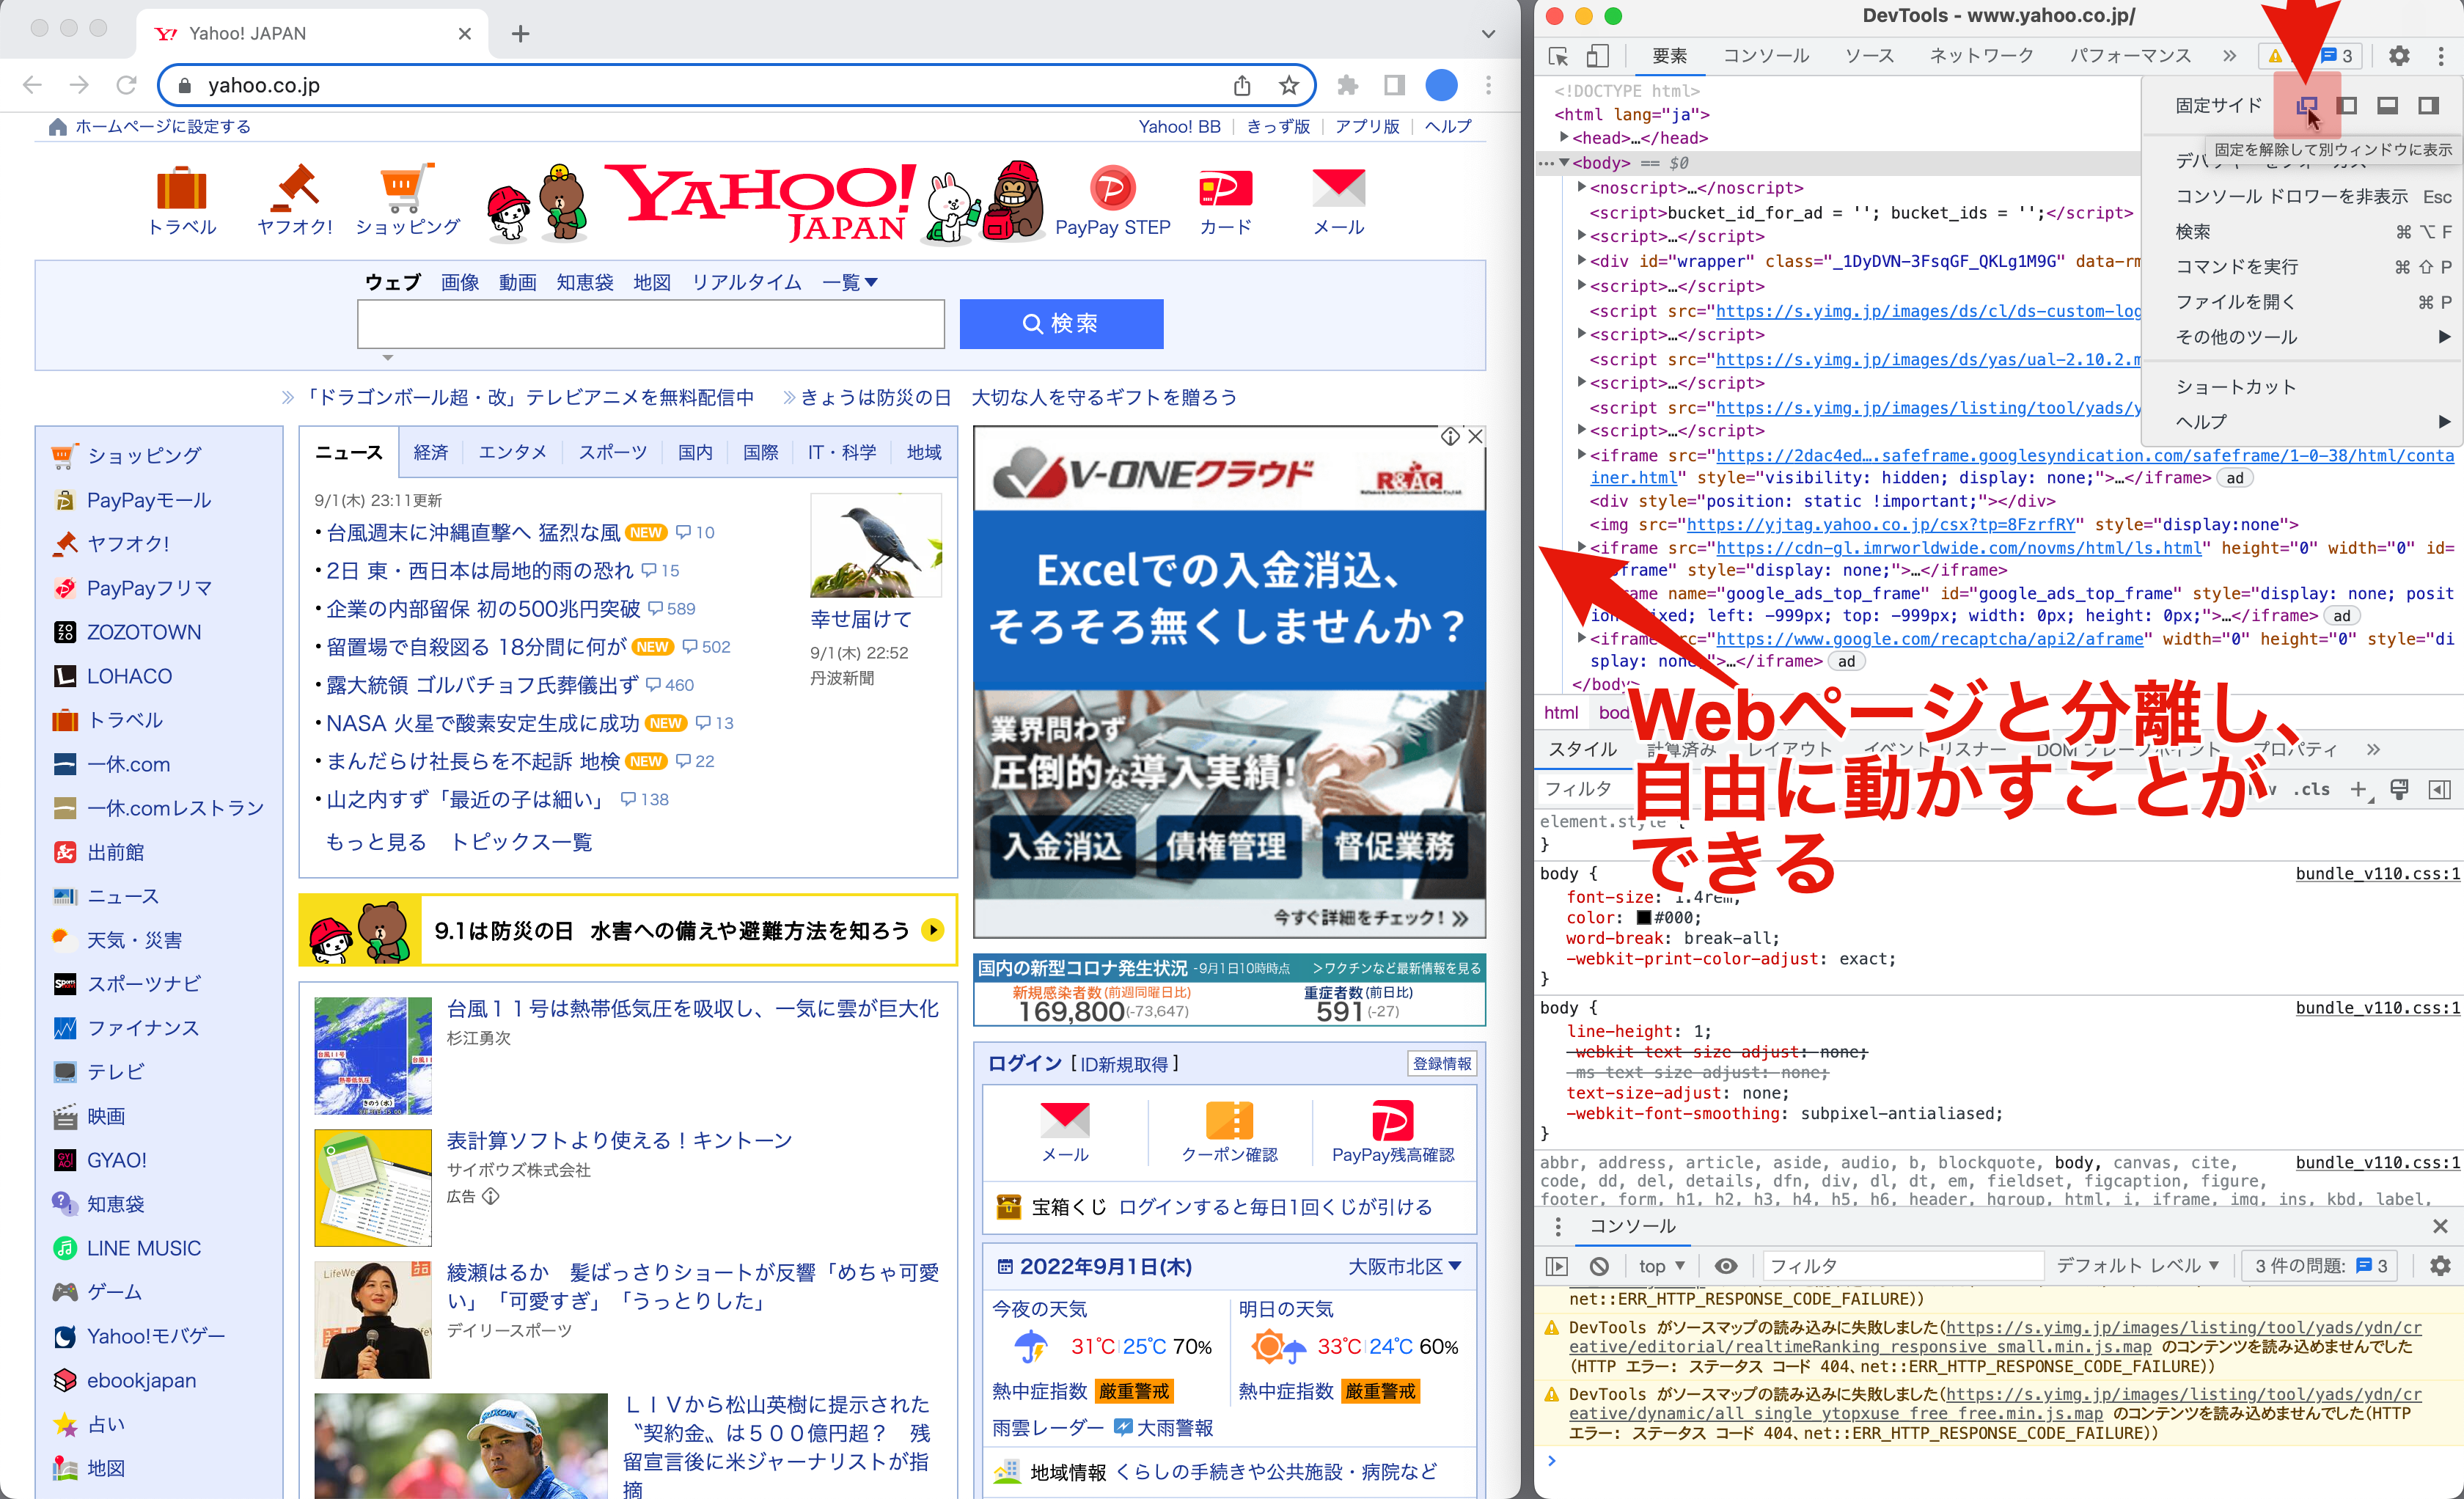Expand 一覧 search category dropdown
The width and height of the screenshot is (2464, 1499).
coord(850,283)
